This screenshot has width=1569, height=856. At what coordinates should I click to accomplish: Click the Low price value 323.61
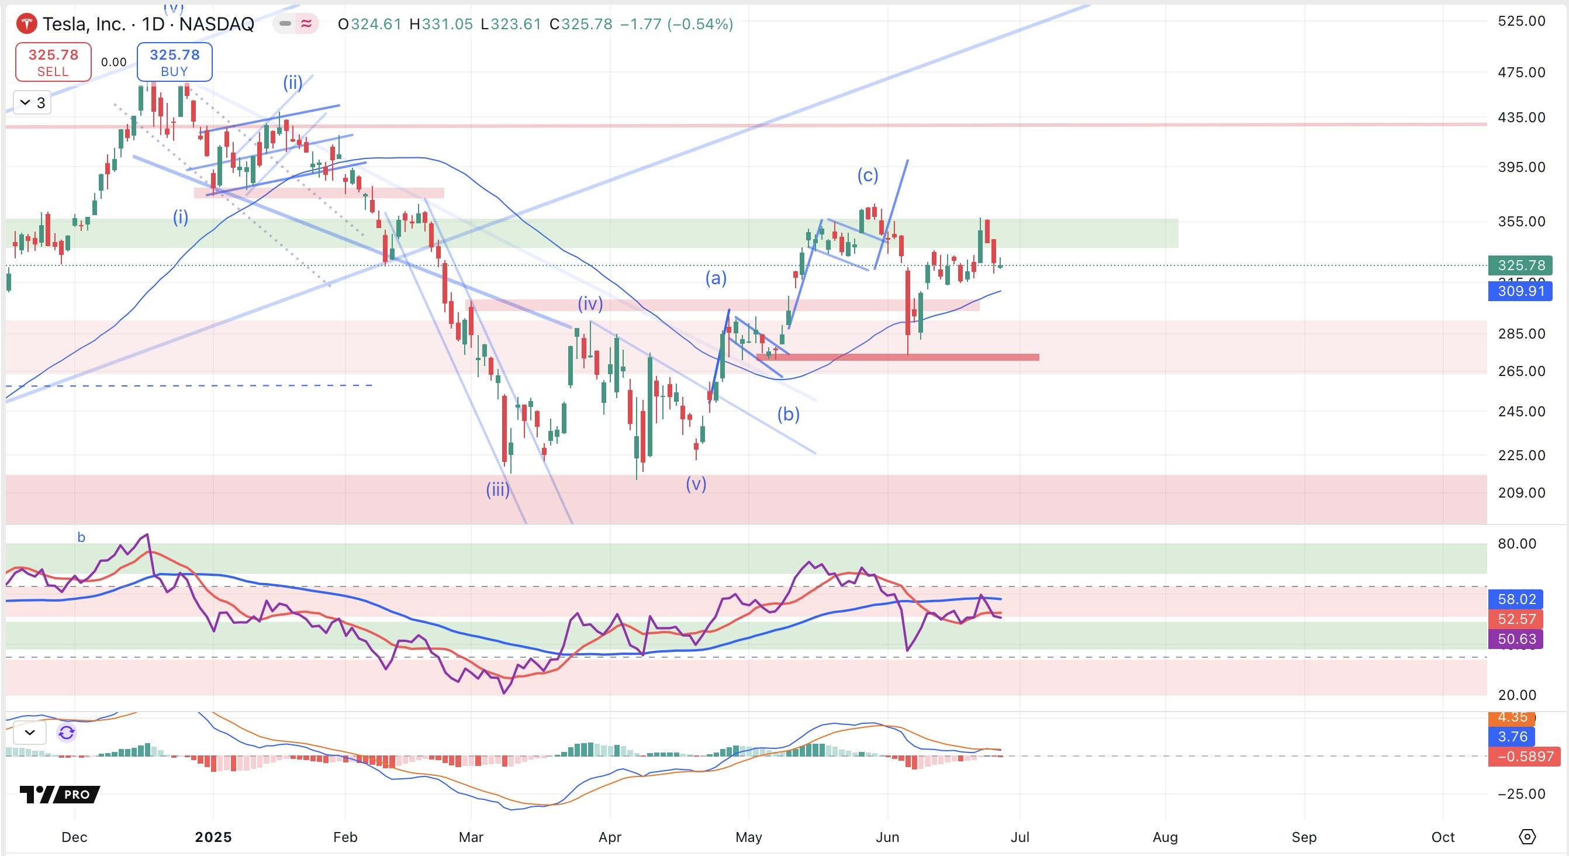pyautogui.click(x=516, y=25)
